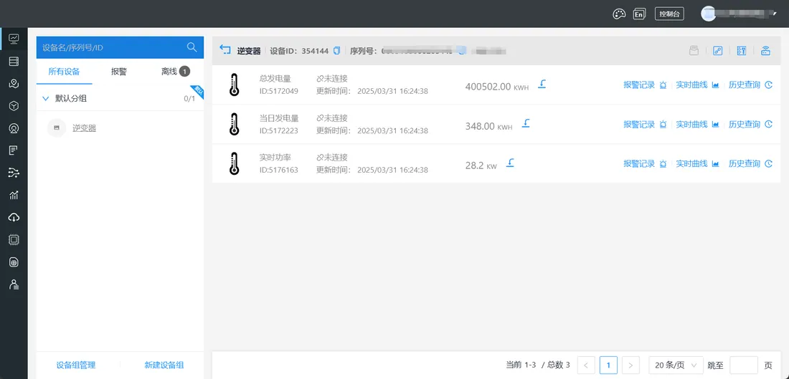Click the link chain icon in header

click(718, 50)
